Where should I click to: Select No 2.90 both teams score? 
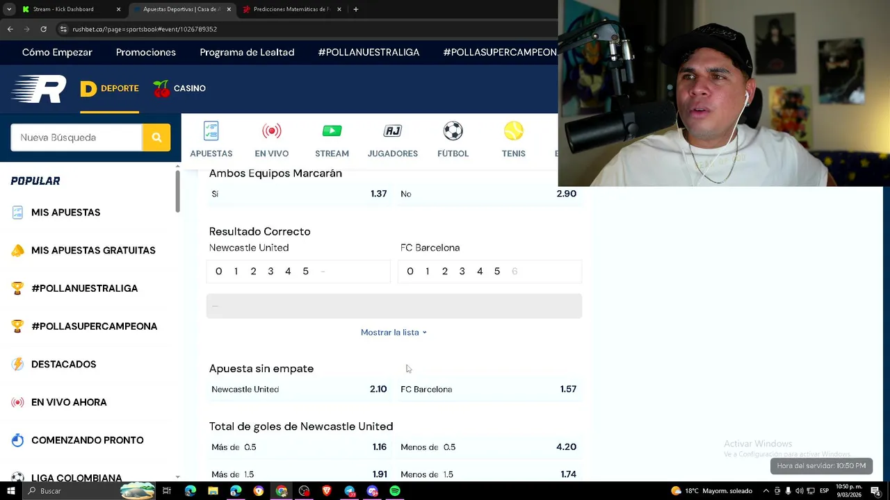coord(489,194)
